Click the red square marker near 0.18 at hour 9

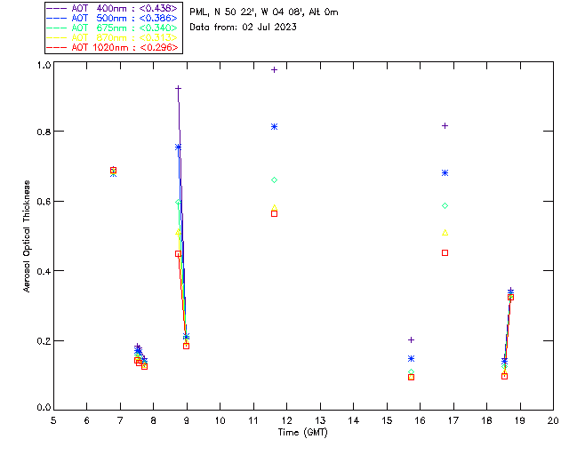[186, 347]
